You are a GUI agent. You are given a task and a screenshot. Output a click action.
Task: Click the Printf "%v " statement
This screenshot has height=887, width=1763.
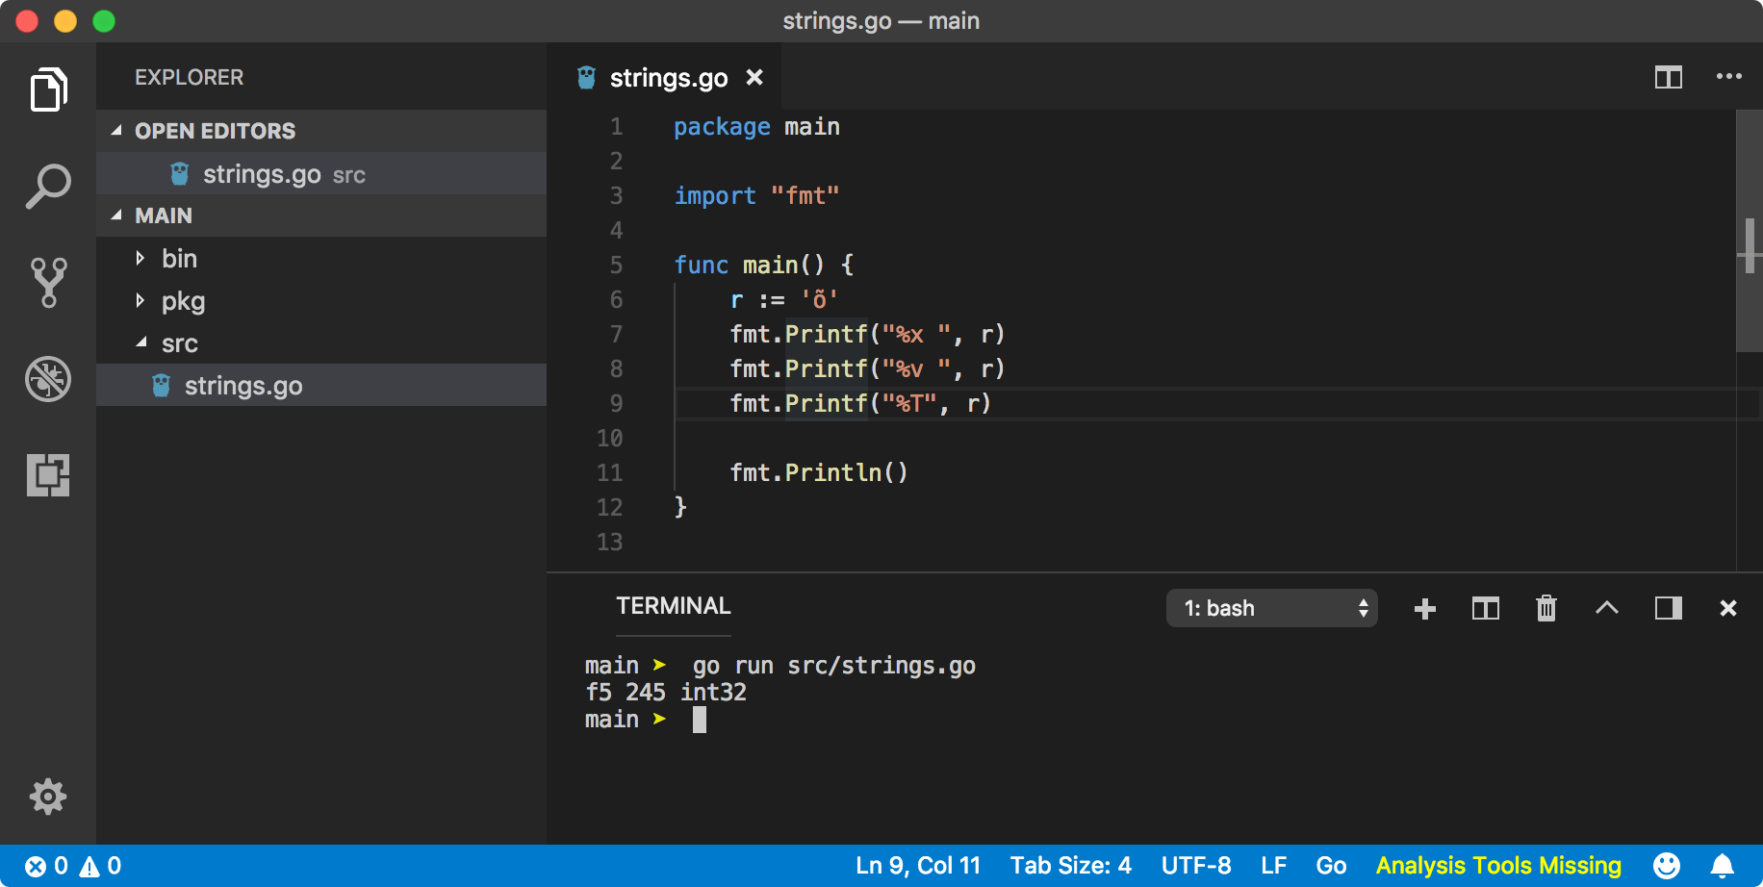[867, 369]
